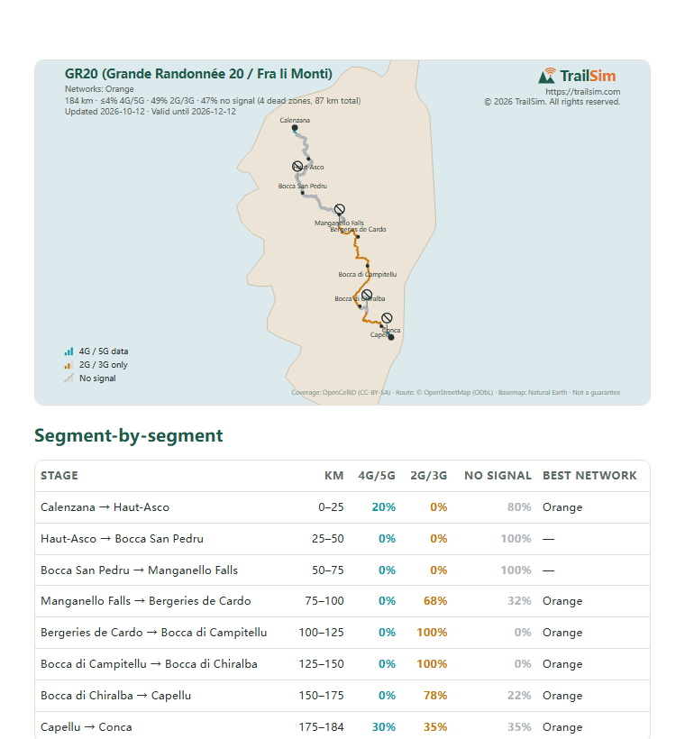Click the Bocca di Campitellu map label
Image resolution: width=685 pixels, height=739 pixels.
pyautogui.click(x=367, y=274)
